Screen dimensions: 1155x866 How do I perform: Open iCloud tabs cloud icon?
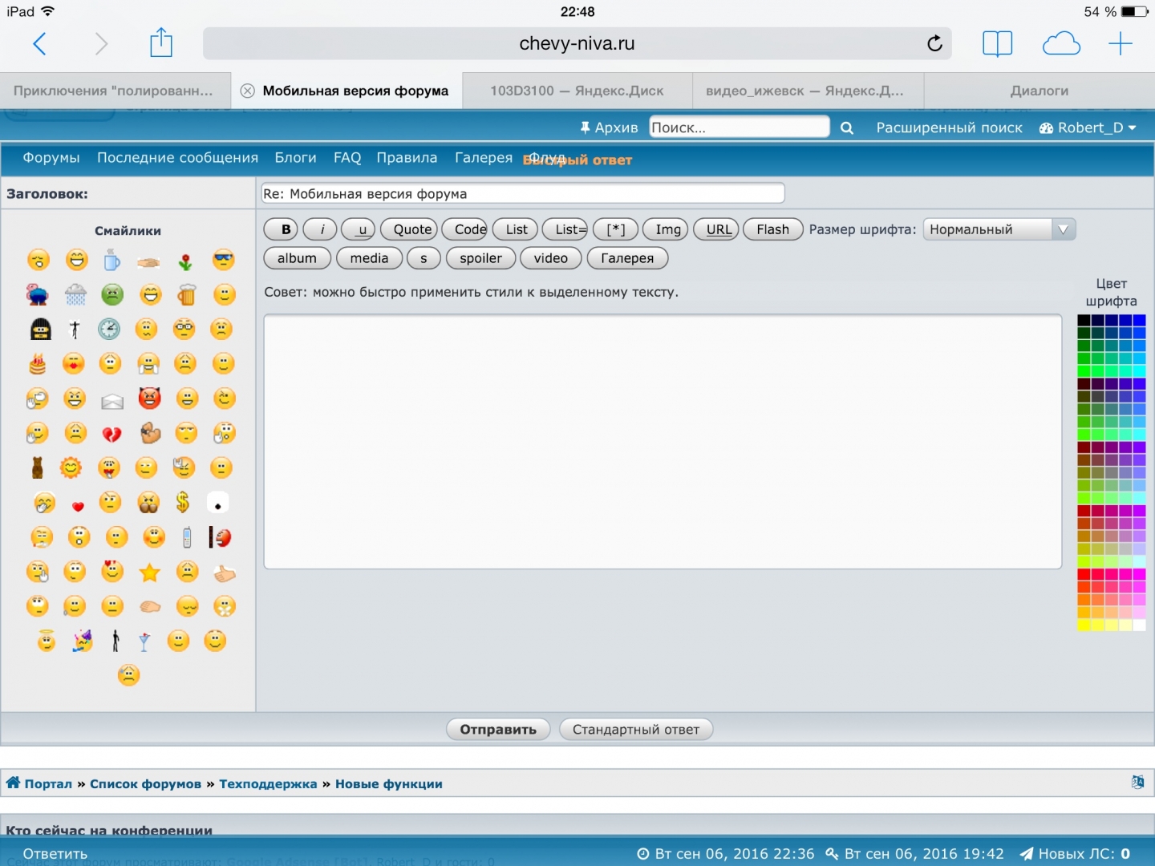click(1060, 43)
